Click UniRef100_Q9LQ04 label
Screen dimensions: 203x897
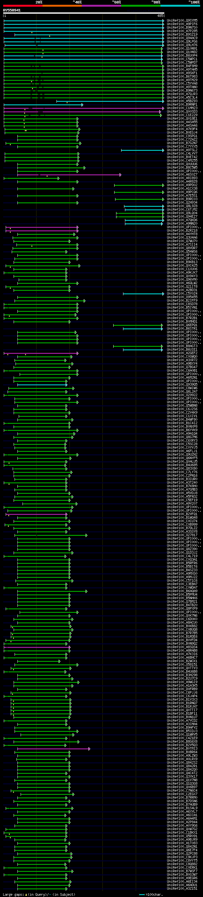pos(182,213)
